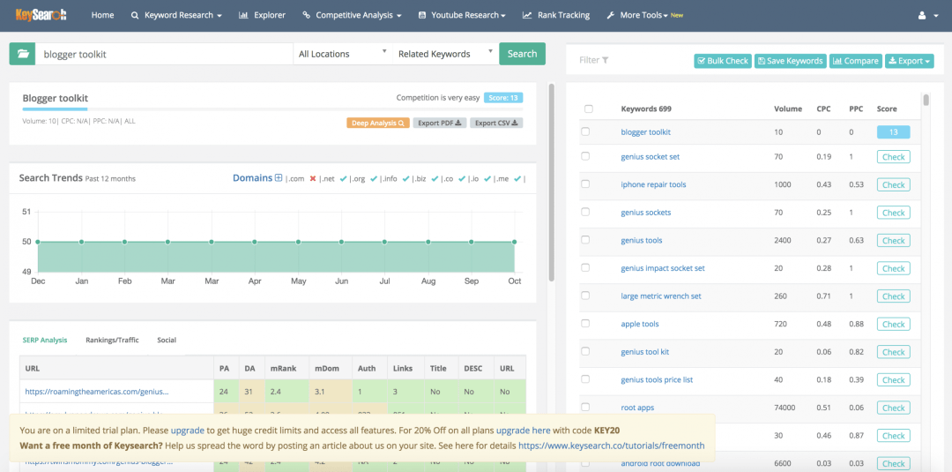The image size is (952, 472).
Task: Click the upgrade link in trial banner
Action: (x=187, y=430)
